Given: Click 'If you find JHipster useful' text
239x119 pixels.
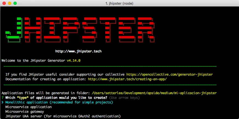Looking at the screenshot, I should coord(65,75).
